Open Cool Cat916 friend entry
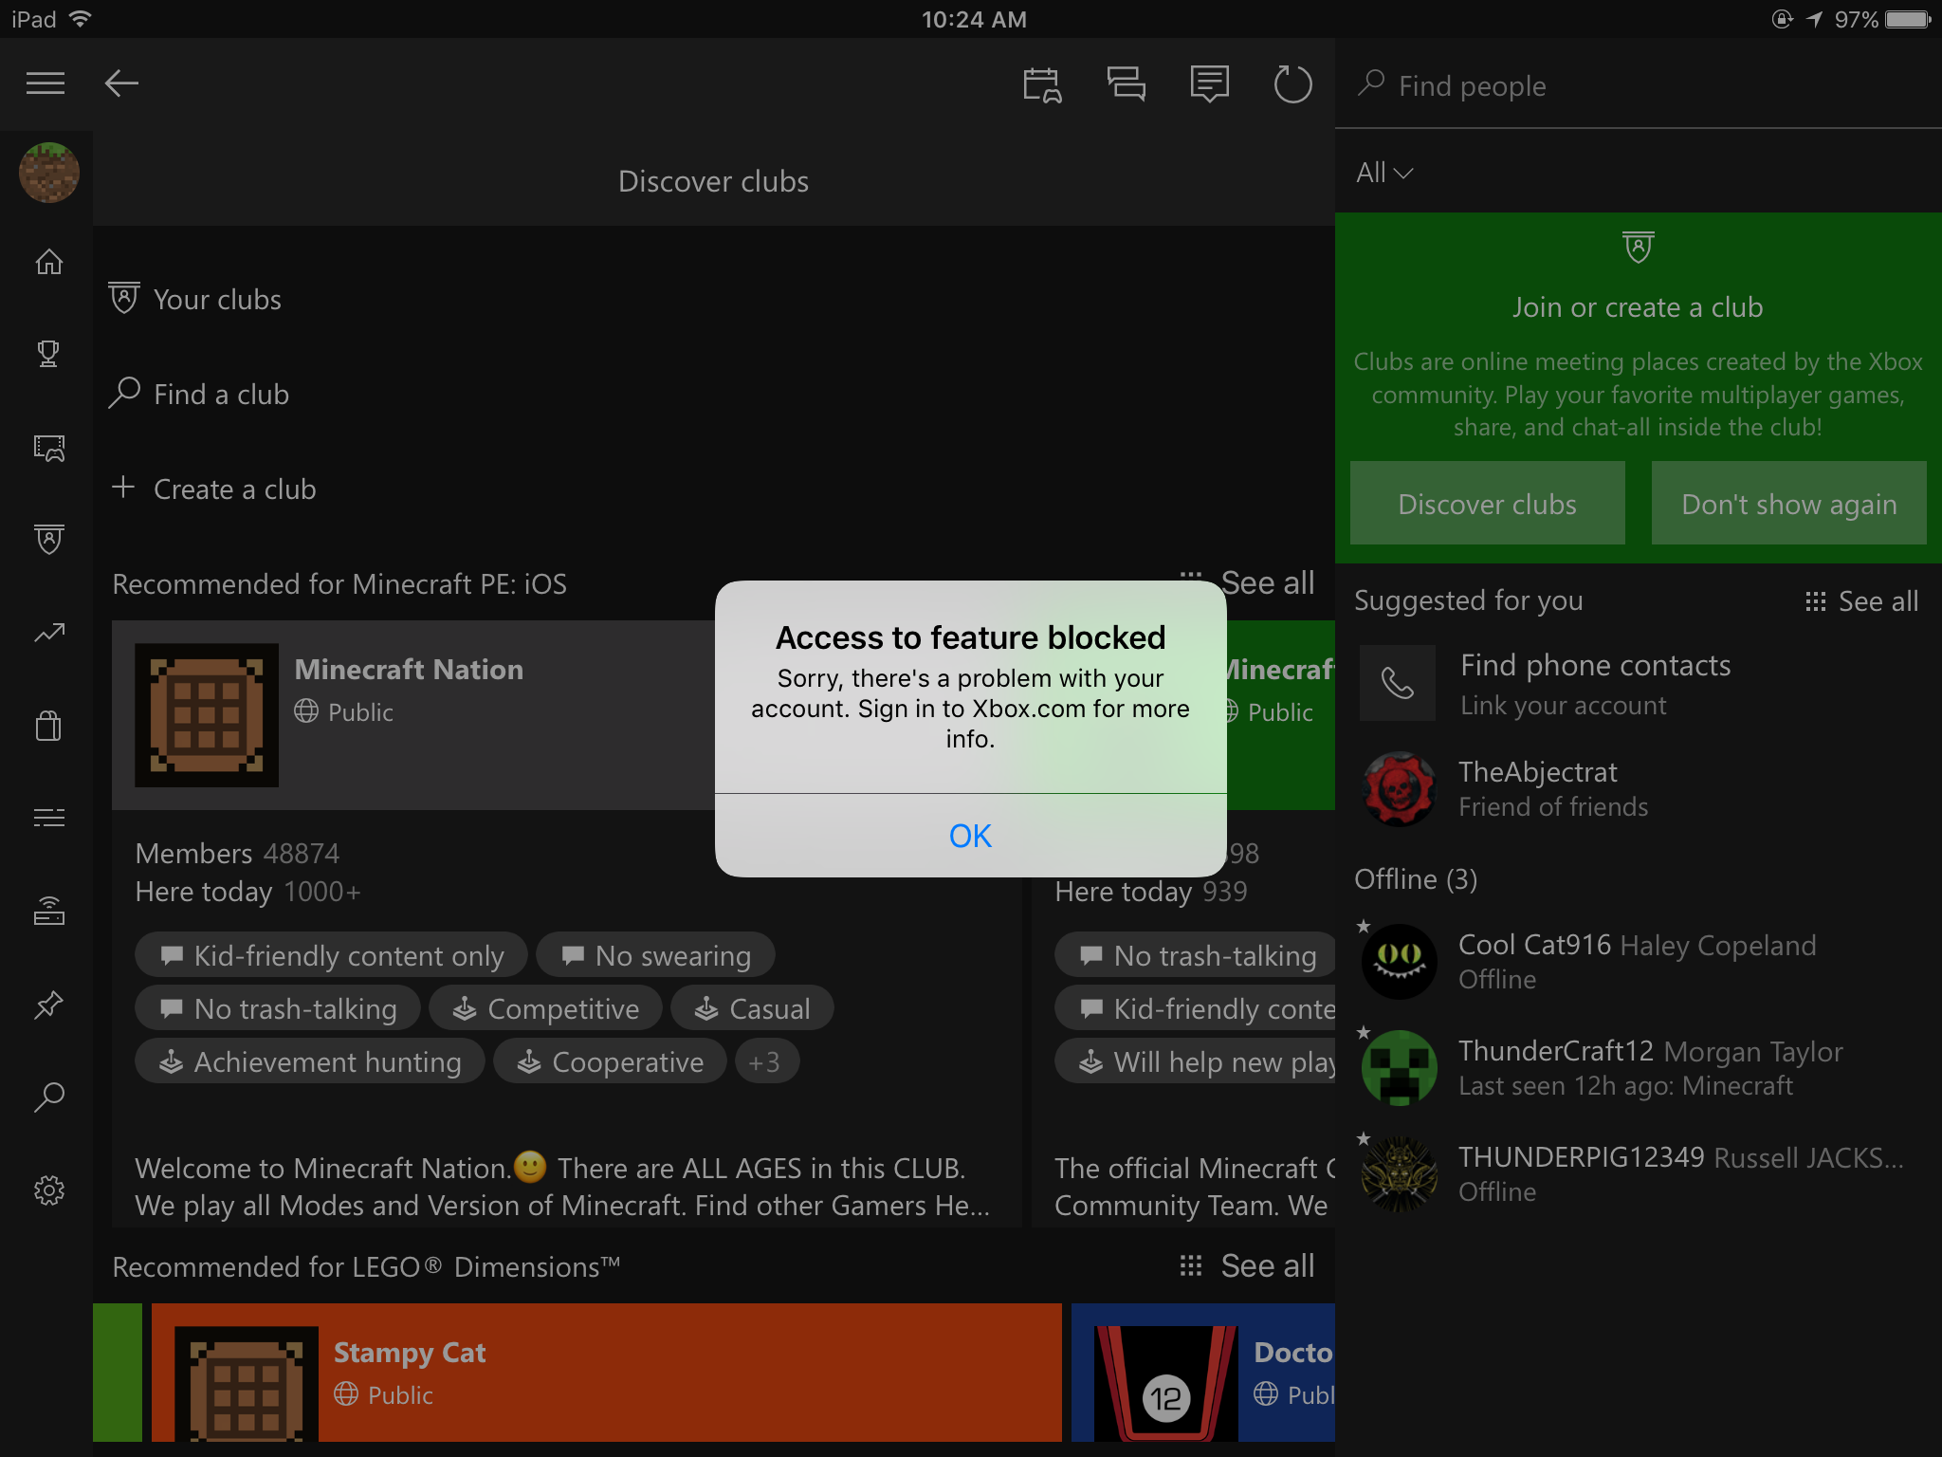The image size is (1942, 1457). [1637, 962]
